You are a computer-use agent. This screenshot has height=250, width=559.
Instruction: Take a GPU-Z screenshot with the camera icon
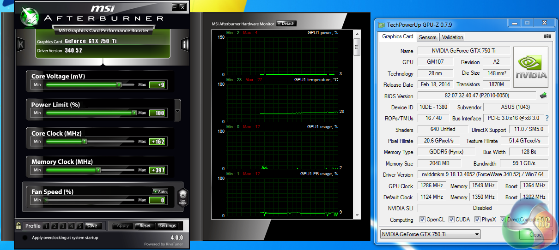click(547, 36)
